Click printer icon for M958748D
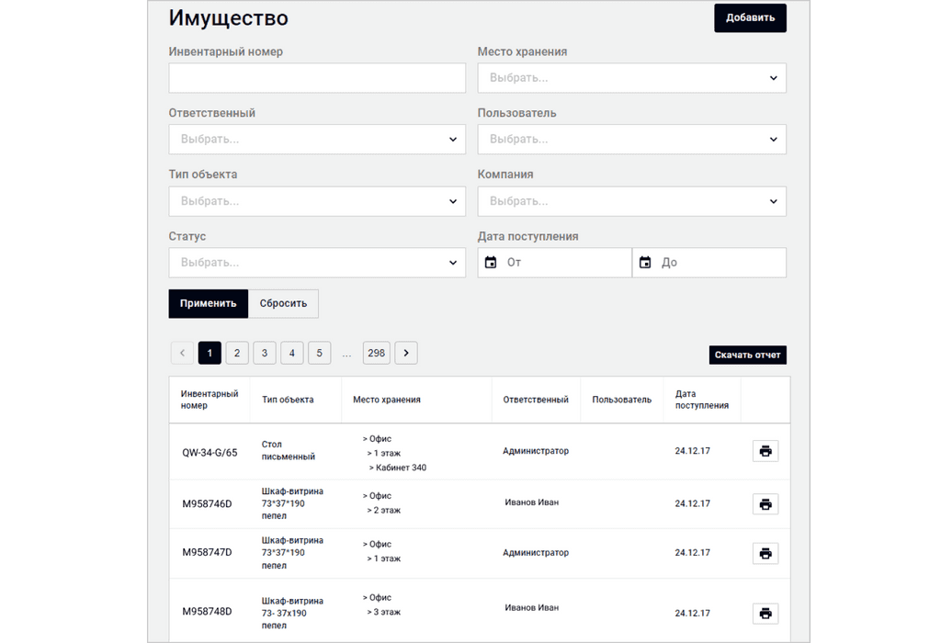 (x=765, y=613)
